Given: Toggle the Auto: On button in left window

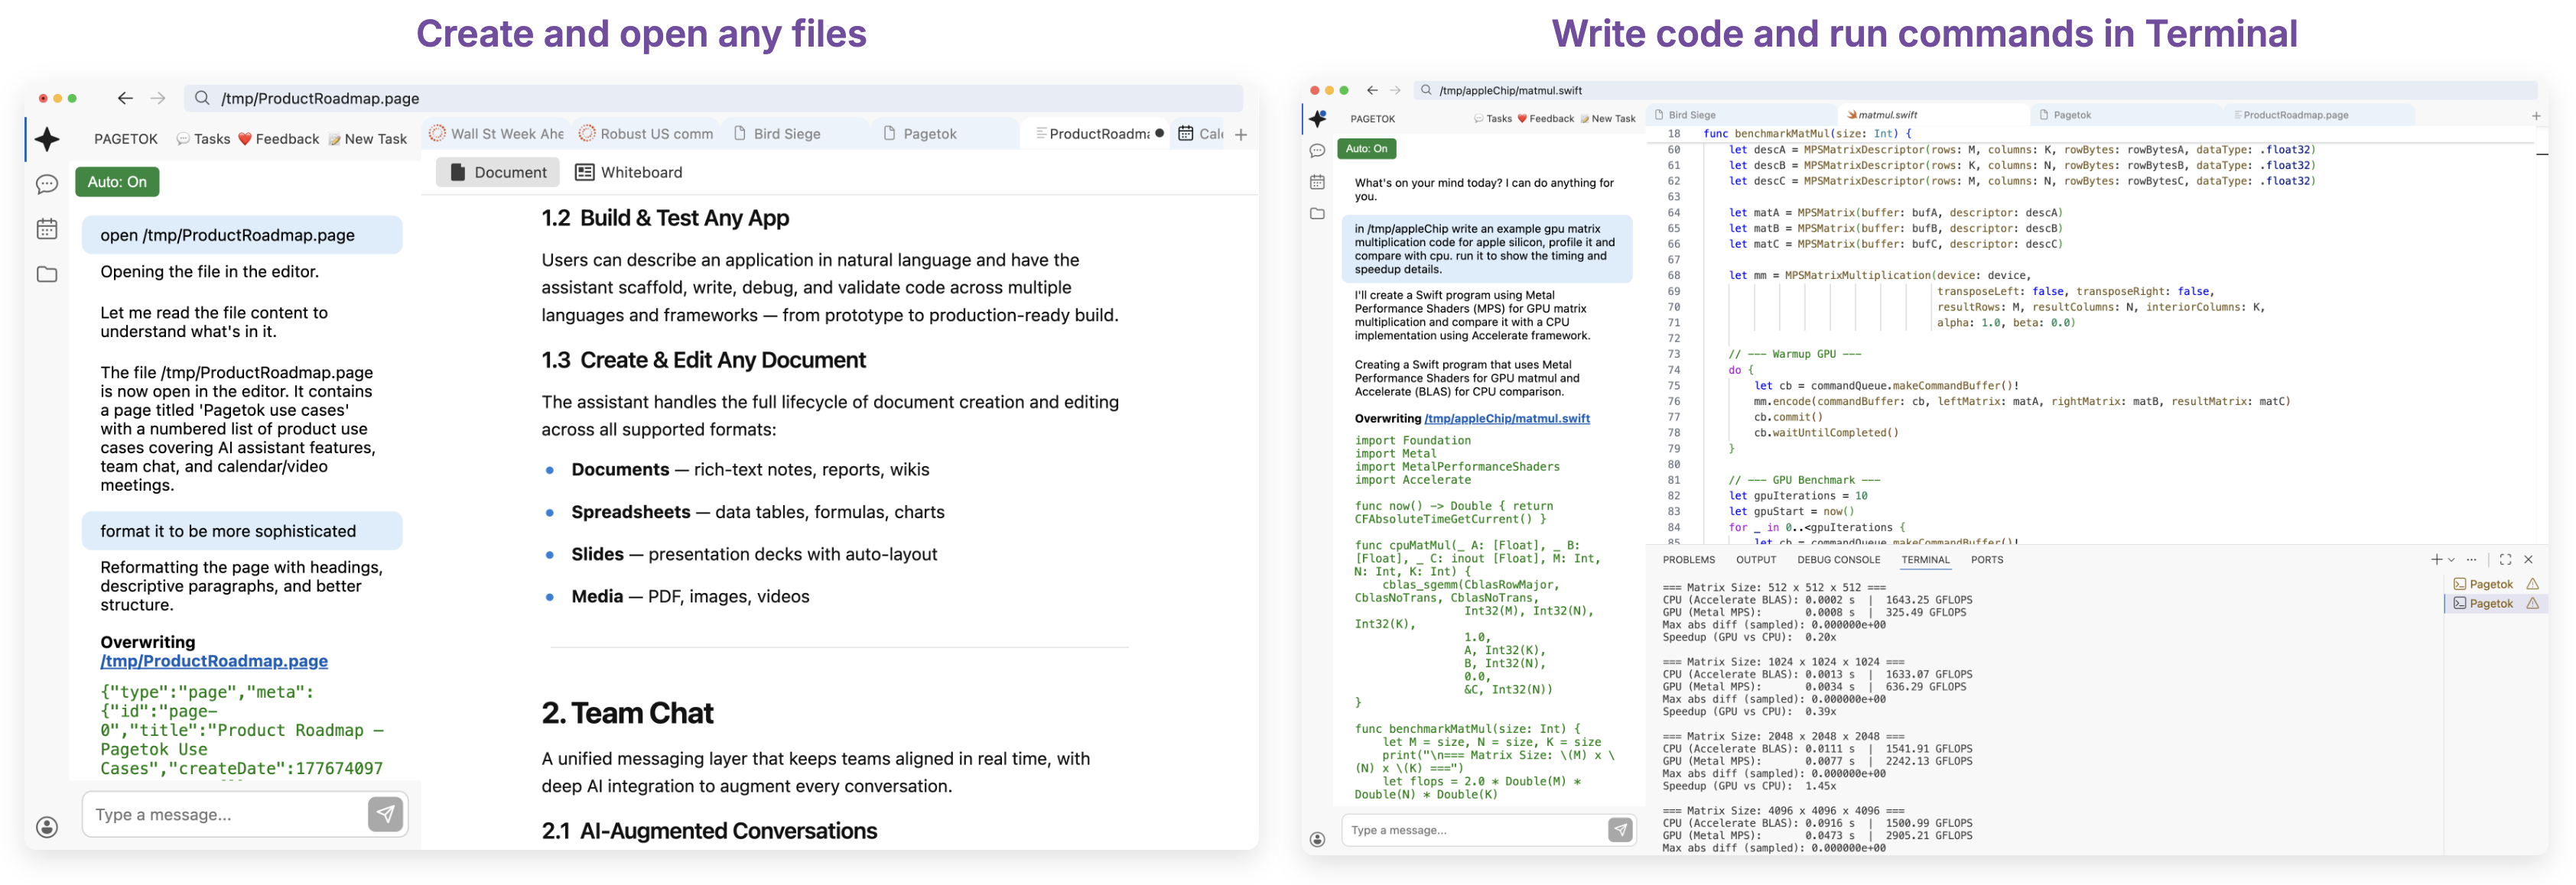Looking at the screenshot, I should click(117, 182).
